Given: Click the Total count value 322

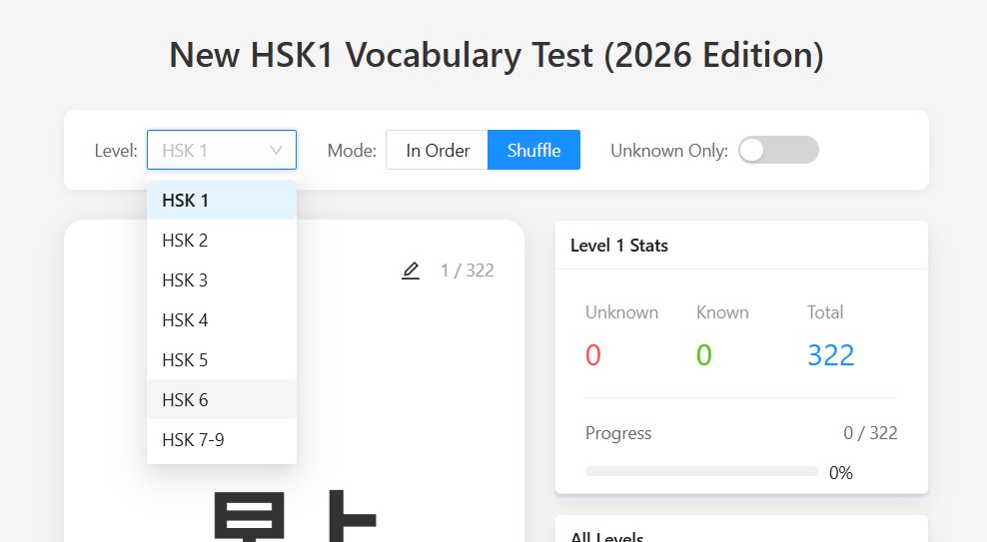Looking at the screenshot, I should (831, 355).
